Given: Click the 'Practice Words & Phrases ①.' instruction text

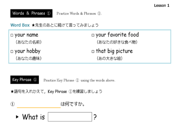Looking at the screenshot, I should click(x=79, y=13).
